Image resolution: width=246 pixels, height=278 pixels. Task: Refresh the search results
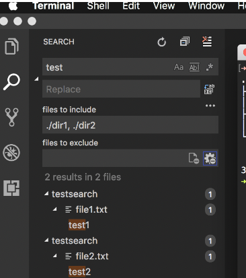[161, 42]
